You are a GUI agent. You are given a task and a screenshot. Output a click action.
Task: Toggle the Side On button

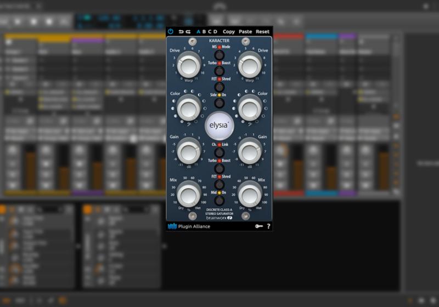click(219, 103)
